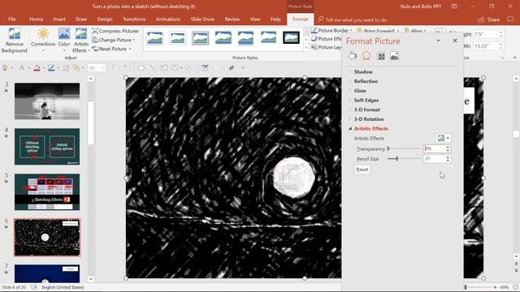520x292 pixels.
Task: Switch to the Review tab
Action: [x=232, y=19]
